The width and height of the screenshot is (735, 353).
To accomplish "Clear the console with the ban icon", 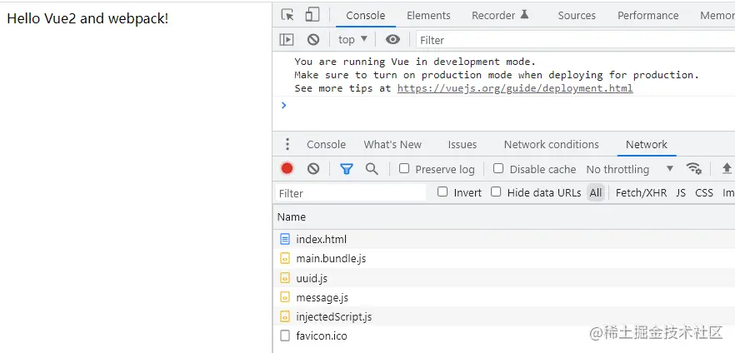I will coord(313,40).
